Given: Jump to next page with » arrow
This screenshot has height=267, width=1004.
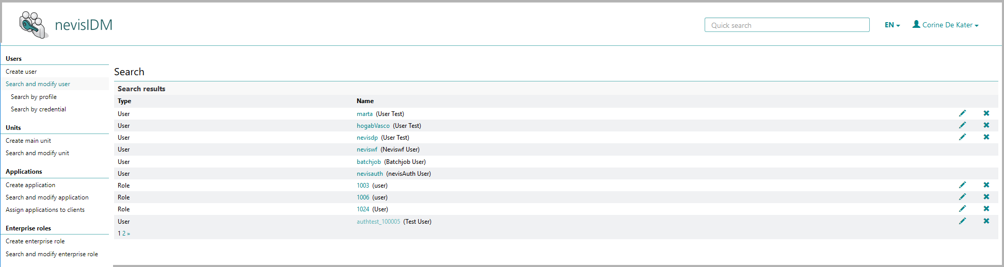Looking at the screenshot, I should pyautogui.click(x=129, y=233).
